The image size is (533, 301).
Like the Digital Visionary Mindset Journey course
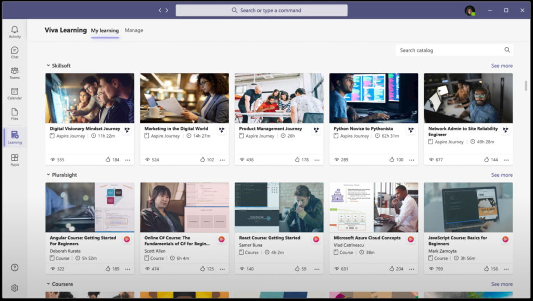pyautogui.click(x=108, y=160)
